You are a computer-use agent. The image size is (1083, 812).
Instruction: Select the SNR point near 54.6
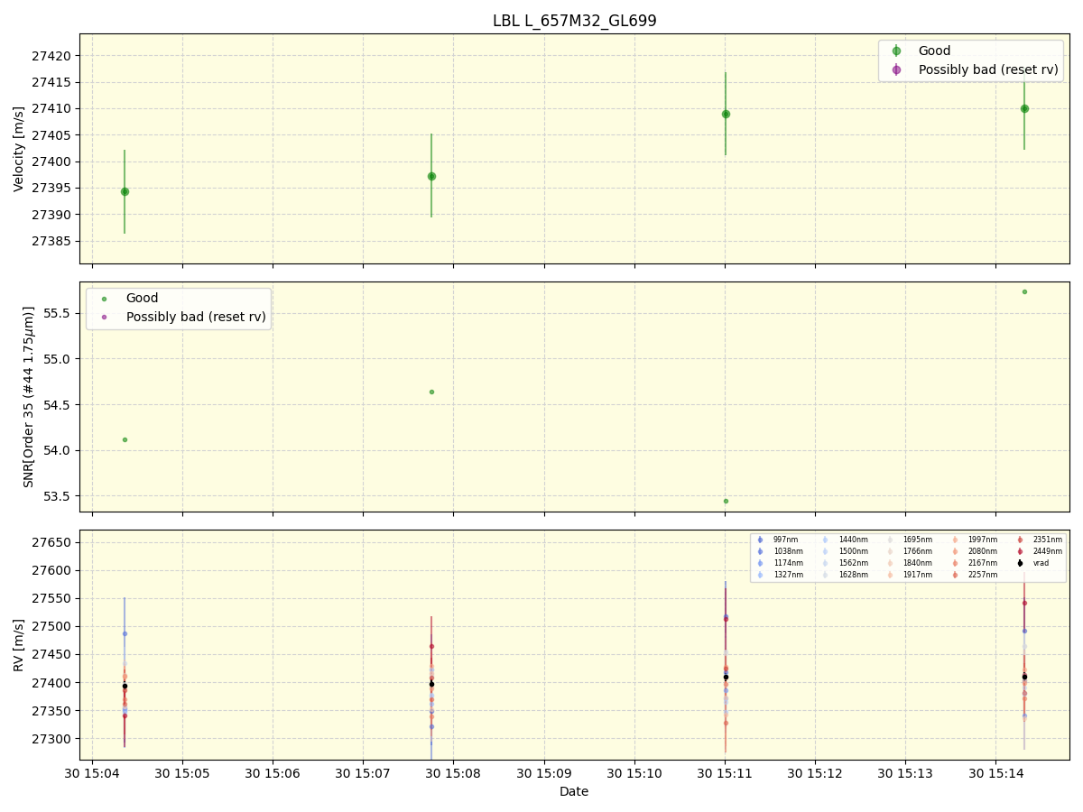click(x=431, y=392)
